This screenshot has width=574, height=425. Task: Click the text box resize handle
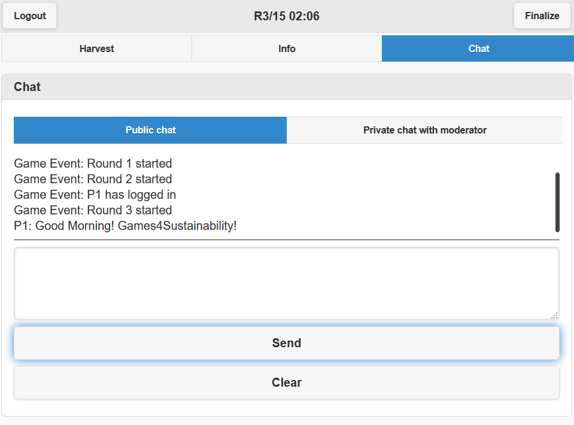coord(554,315)
